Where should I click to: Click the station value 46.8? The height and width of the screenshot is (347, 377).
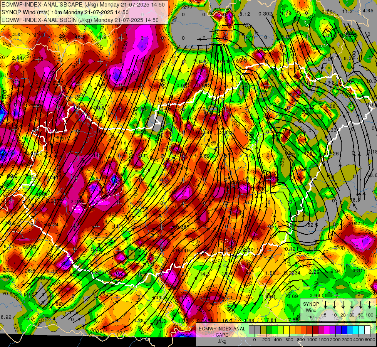click(x=80, y=37)
